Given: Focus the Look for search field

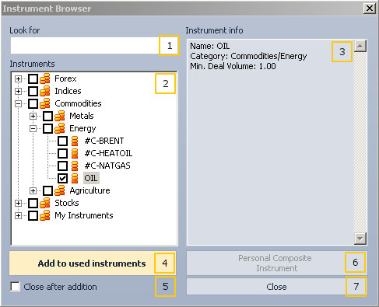Looking at the screenshot, I should tap(85, 46).
